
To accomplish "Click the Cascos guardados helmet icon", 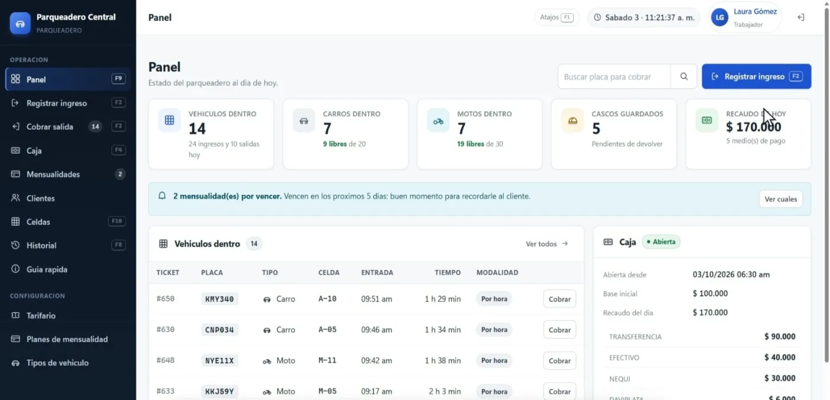I will pos(573,120).
